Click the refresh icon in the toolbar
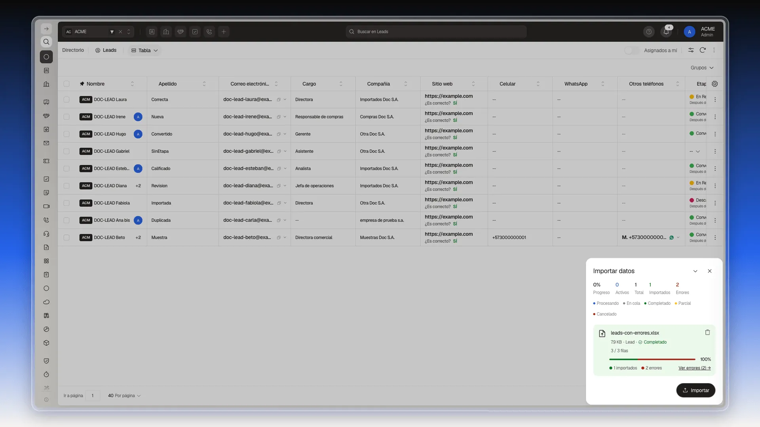Screen dimensions: 760x427 click(703, 50)
